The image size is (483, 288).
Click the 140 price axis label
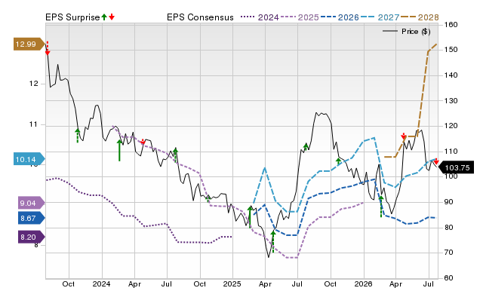(x=451, y=75)
